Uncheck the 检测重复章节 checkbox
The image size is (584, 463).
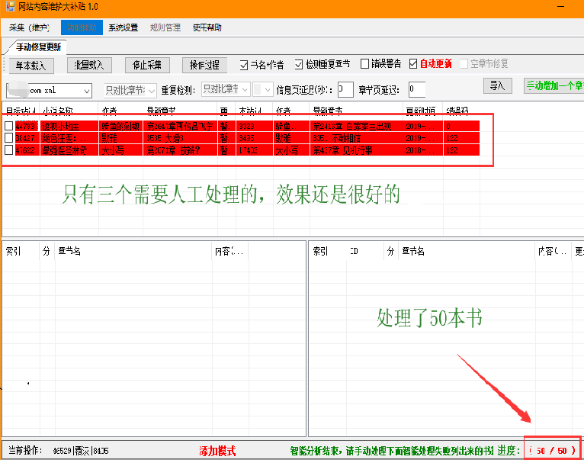tap(300, 65)
